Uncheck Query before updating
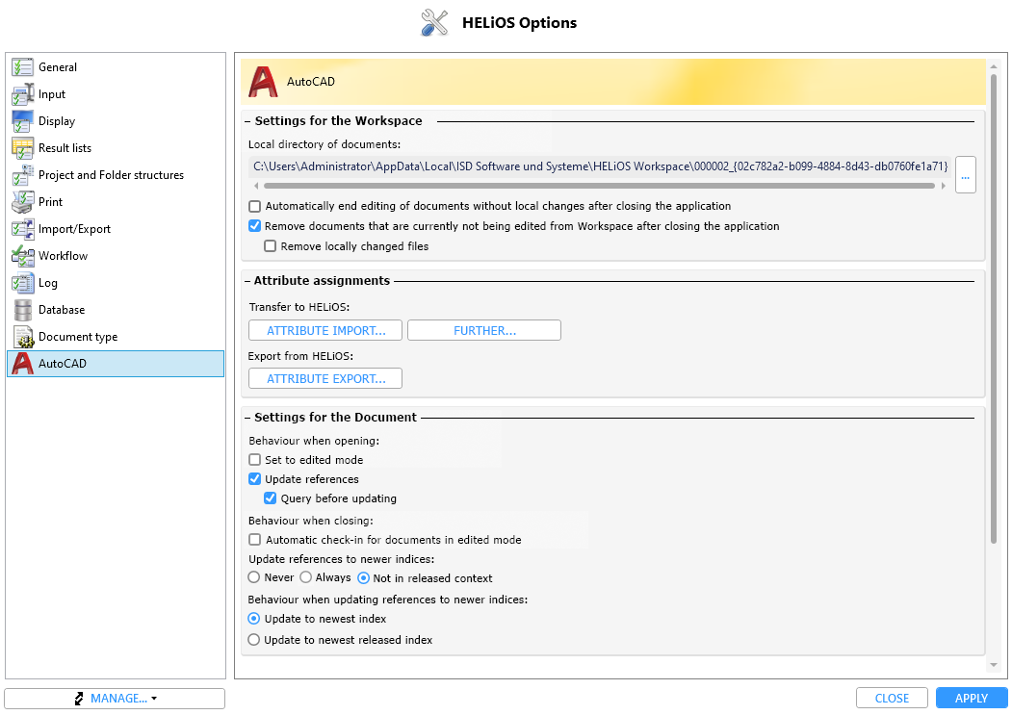Screen dimensions: 1012x715 (271, 498)
